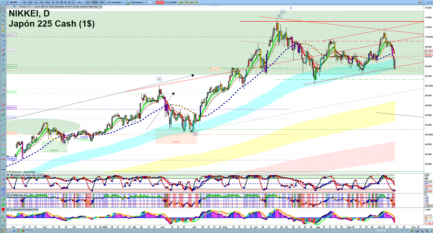This screenshot has width=433, height=233.
Task: Click the round X icon in the indicator bar
Action: (14, 6)
